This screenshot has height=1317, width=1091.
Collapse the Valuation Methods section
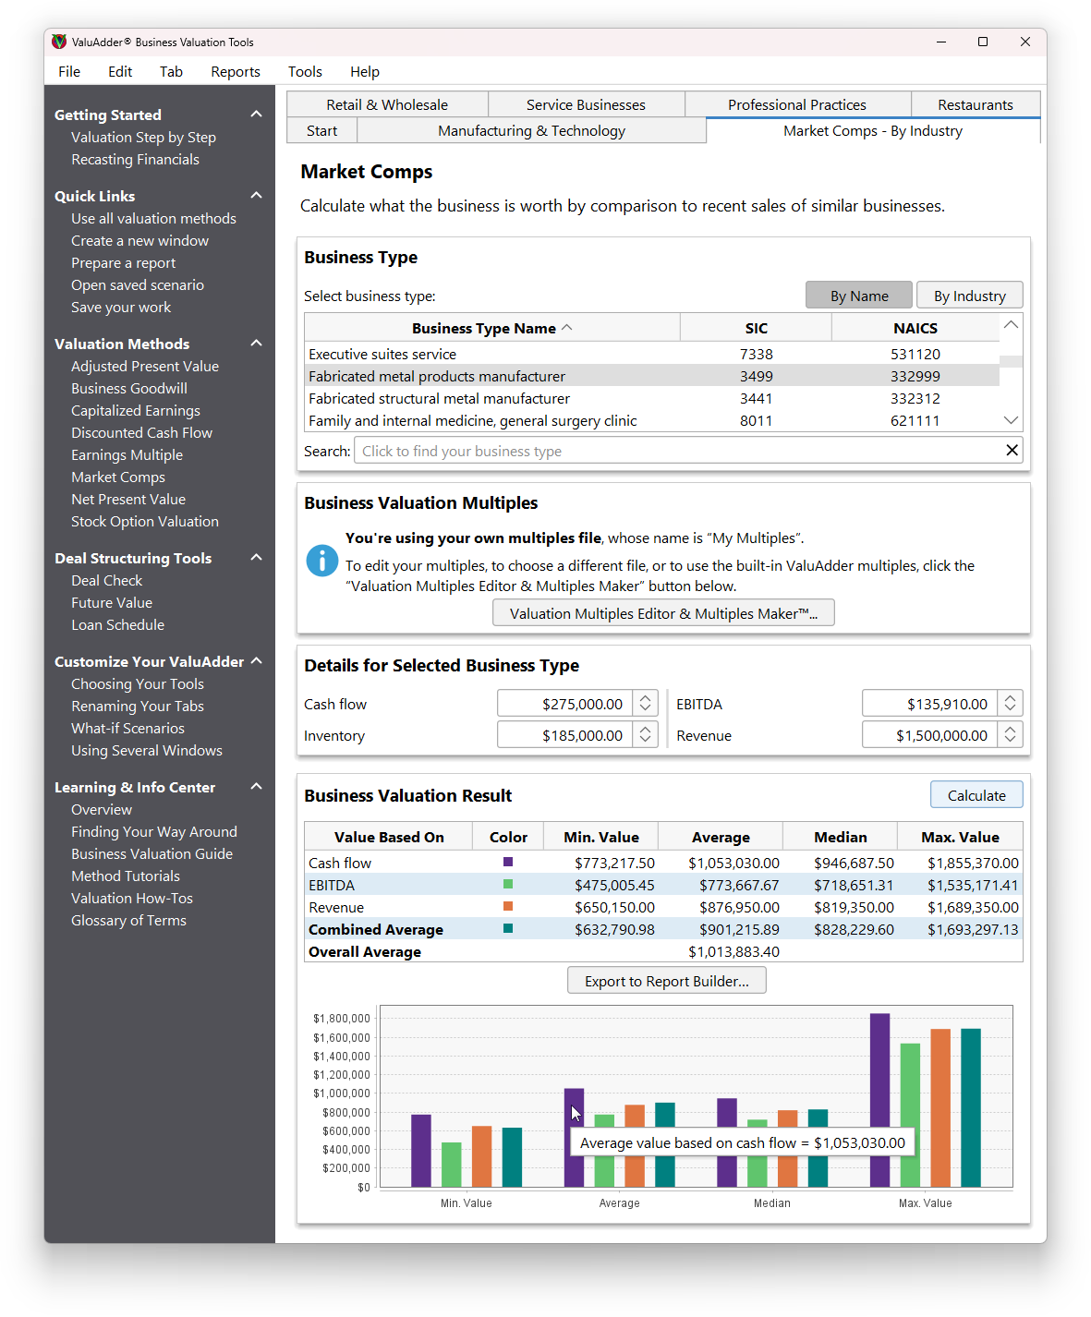pos(256,343)
